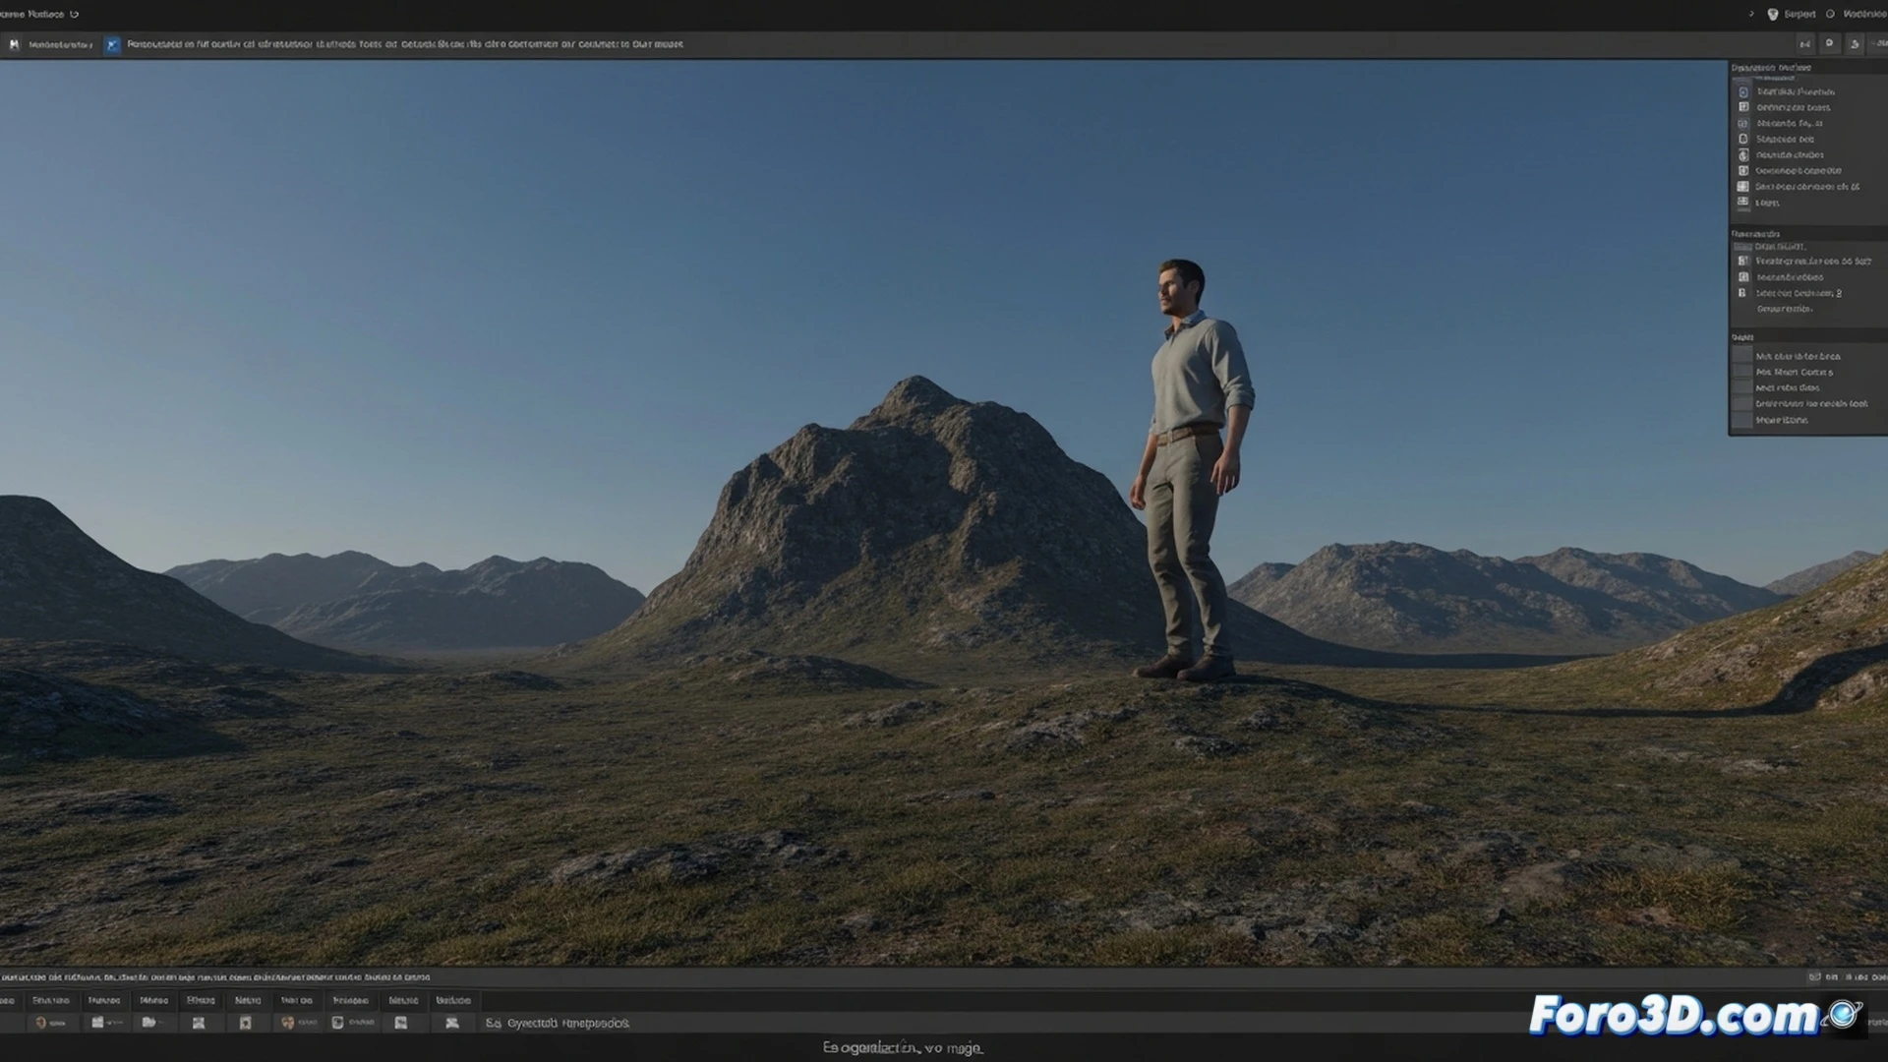Select the second row icon in the right panel's top list
This screenshot has height=1062, width=1888.
click(x=1743, y=107)
